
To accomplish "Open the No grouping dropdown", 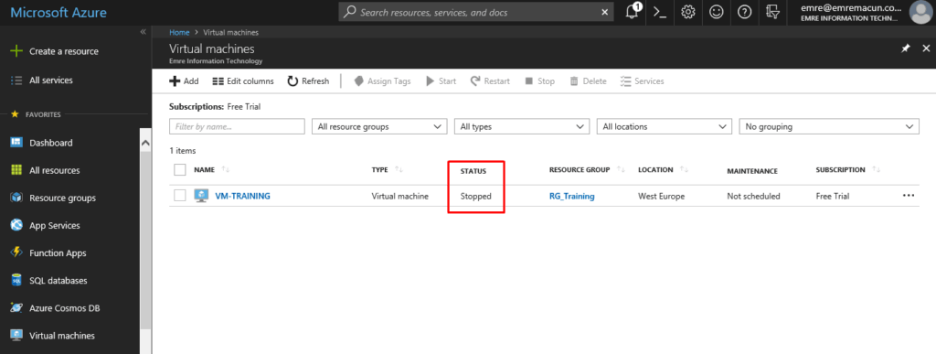I will (x=829, y=126).
